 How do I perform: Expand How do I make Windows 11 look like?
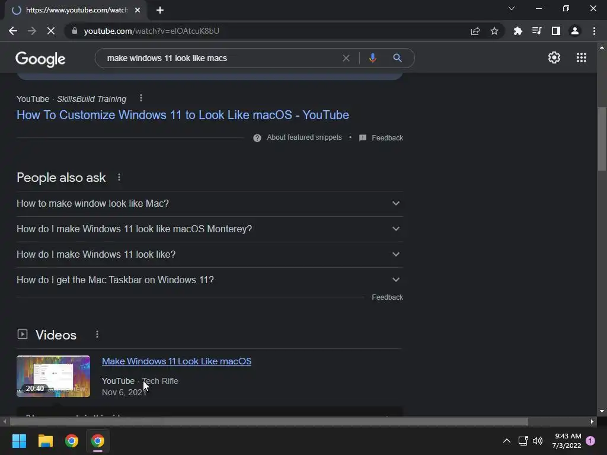[x=210, y=255]
